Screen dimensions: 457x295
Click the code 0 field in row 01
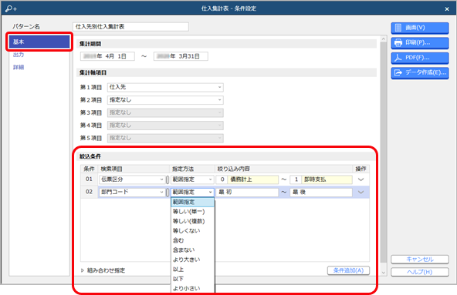pos(222,179)
